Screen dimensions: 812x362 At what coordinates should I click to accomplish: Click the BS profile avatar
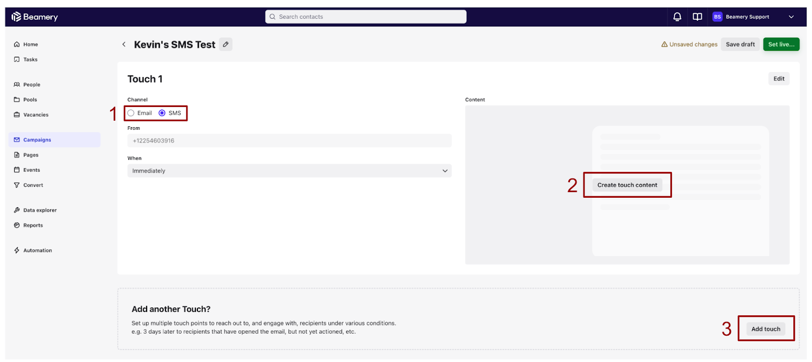pyautogui.click(x=717, y=17)
